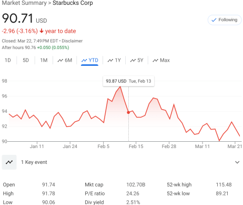Click the Div yield value 2.51%
The width and height of the screenshot is (243, 205).
click(x=133, y=202)
